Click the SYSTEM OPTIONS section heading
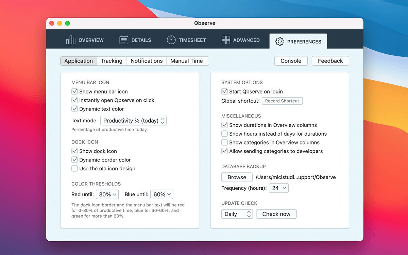Screen dimensions: 408x255 coord(242,82)
